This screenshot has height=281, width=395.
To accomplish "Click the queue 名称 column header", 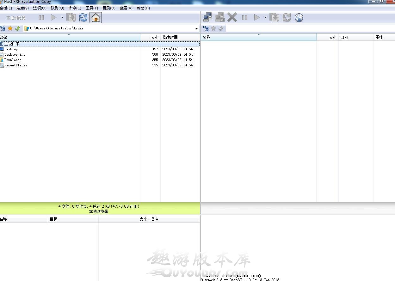I will pyautogui.click(x=24, y=219).
